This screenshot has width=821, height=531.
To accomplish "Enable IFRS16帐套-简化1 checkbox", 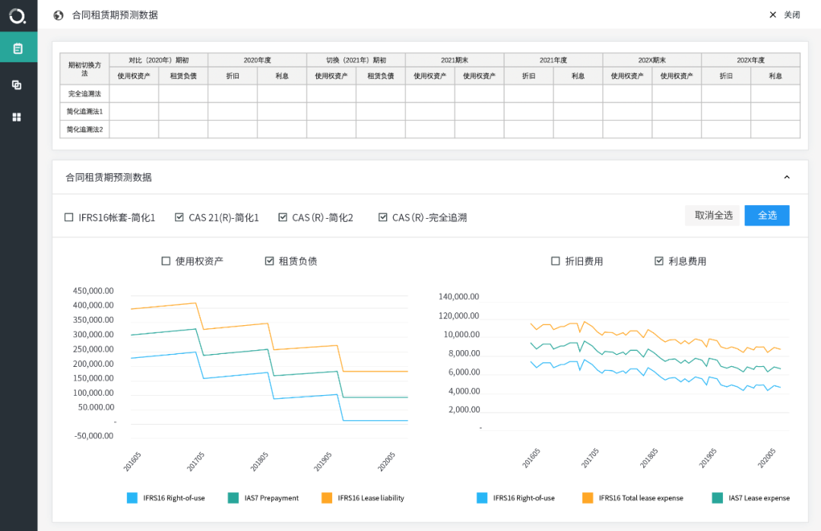I will [x=68, y=217].
